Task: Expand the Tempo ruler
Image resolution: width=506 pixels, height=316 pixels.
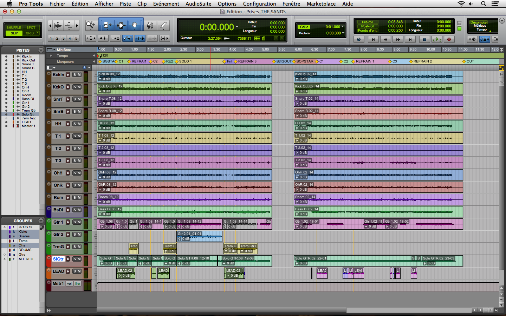Action: pos(51,55)
